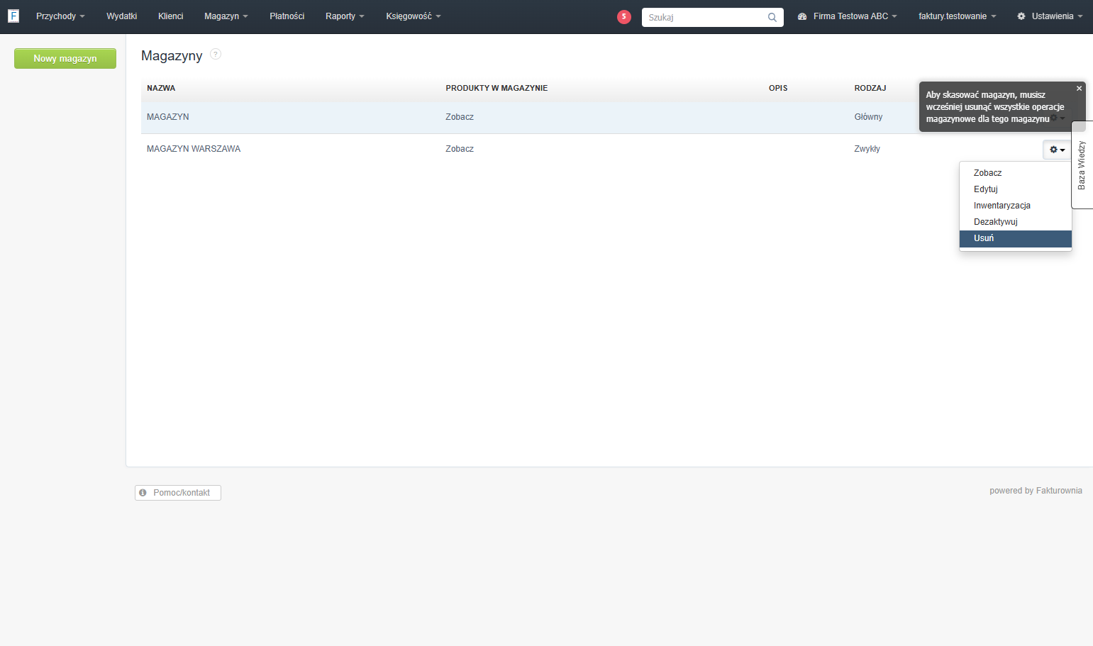Click the Fakturownia logo icon
Screen dimensions: 1093x646
(13, 16)
